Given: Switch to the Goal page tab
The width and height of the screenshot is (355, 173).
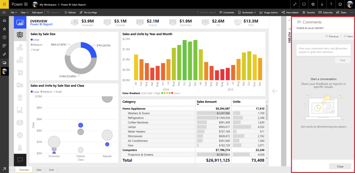Looking at the screenshot, I should tap(51, 170).
